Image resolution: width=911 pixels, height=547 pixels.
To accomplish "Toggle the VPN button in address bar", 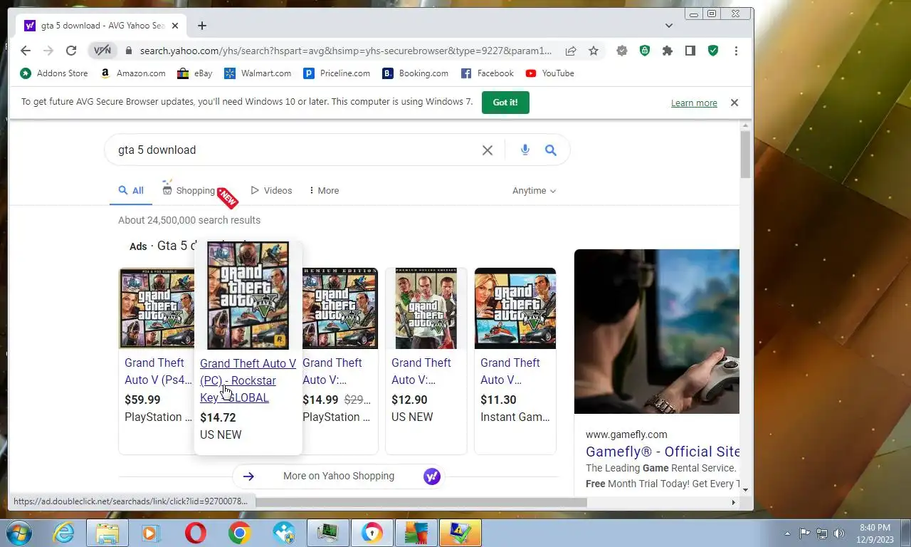I will pyautogui.click(x=102, y=51).
